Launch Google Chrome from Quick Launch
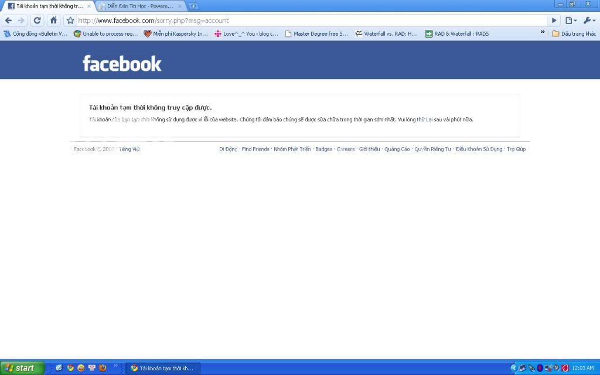Viewport: 600px width, 375px height. pyautogui.click(x=70, y=368)
